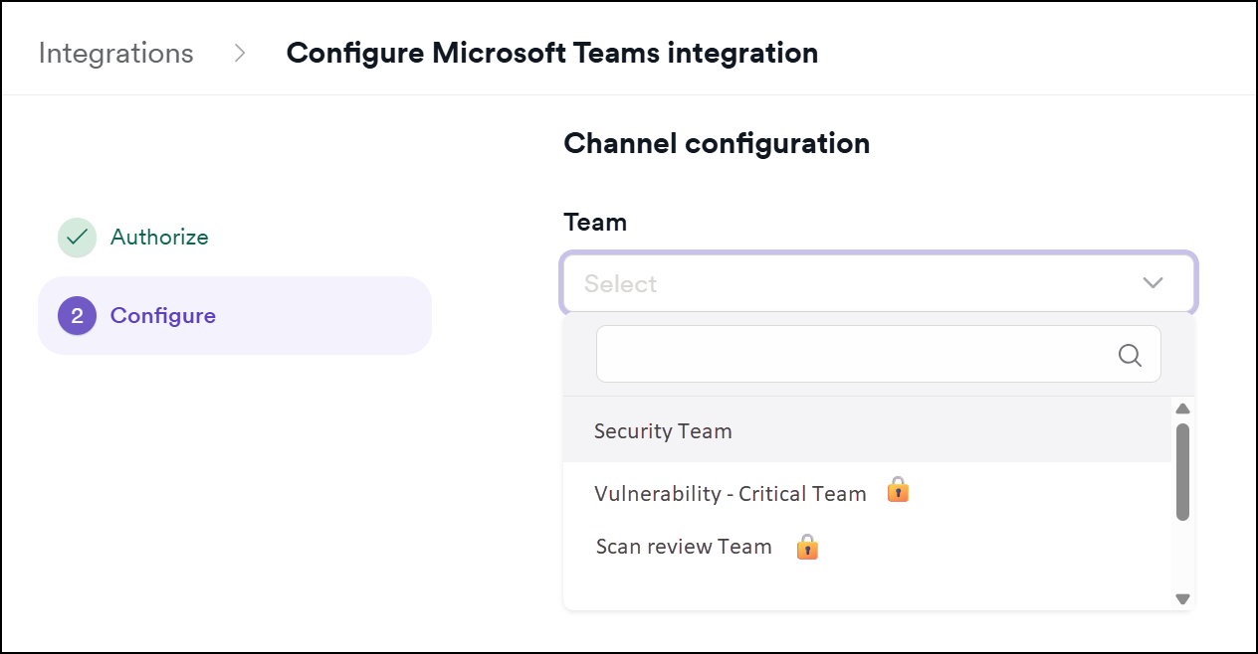Viewport: 1258px width, 654px height.
Task: Click the scrollbar down arrow
Action: pyautogui.click(x=1182, y=598)
